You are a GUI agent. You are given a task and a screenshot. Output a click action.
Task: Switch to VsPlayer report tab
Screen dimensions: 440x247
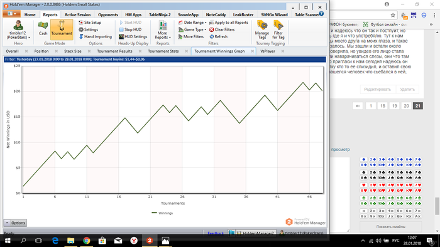pyautogui.click(x=268, y=51)
